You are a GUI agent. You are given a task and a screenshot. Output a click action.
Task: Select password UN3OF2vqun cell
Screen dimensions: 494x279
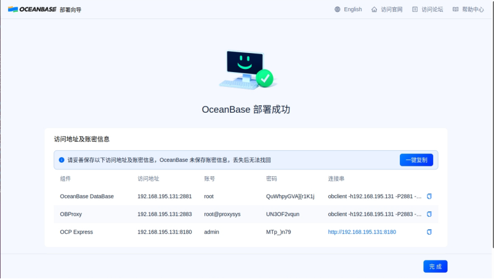coord(283,214)
